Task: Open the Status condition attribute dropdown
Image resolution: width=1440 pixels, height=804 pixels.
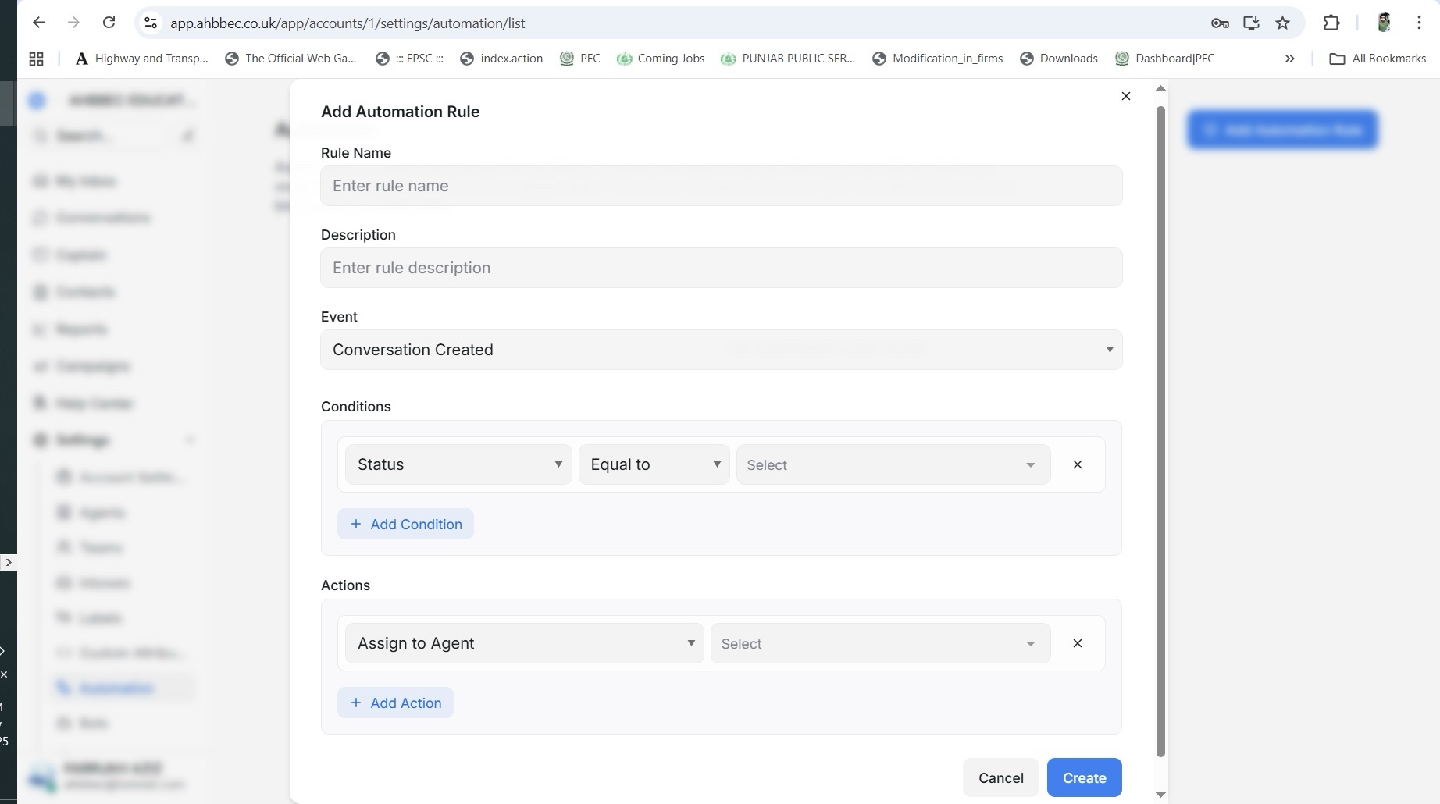Action: (458, 464)
